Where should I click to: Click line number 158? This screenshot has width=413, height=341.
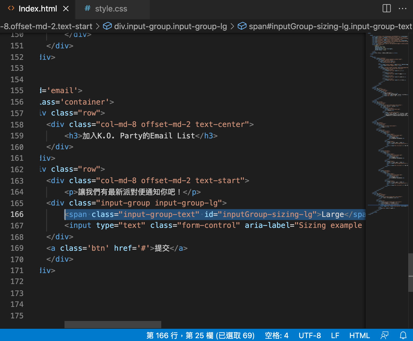(x=17, y=125)
